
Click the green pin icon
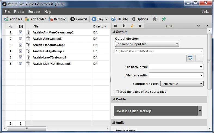pyautogui.click(x=163, y=19)
